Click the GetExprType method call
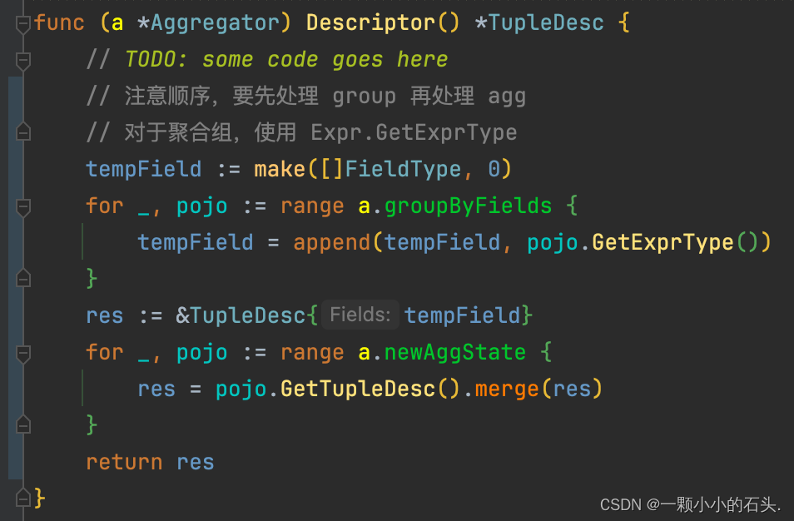The image size is (794, 521). point(662,242)
